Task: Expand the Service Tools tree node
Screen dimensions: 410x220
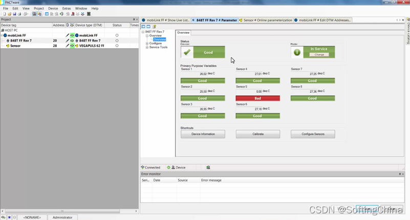Action: click(146, 47)
